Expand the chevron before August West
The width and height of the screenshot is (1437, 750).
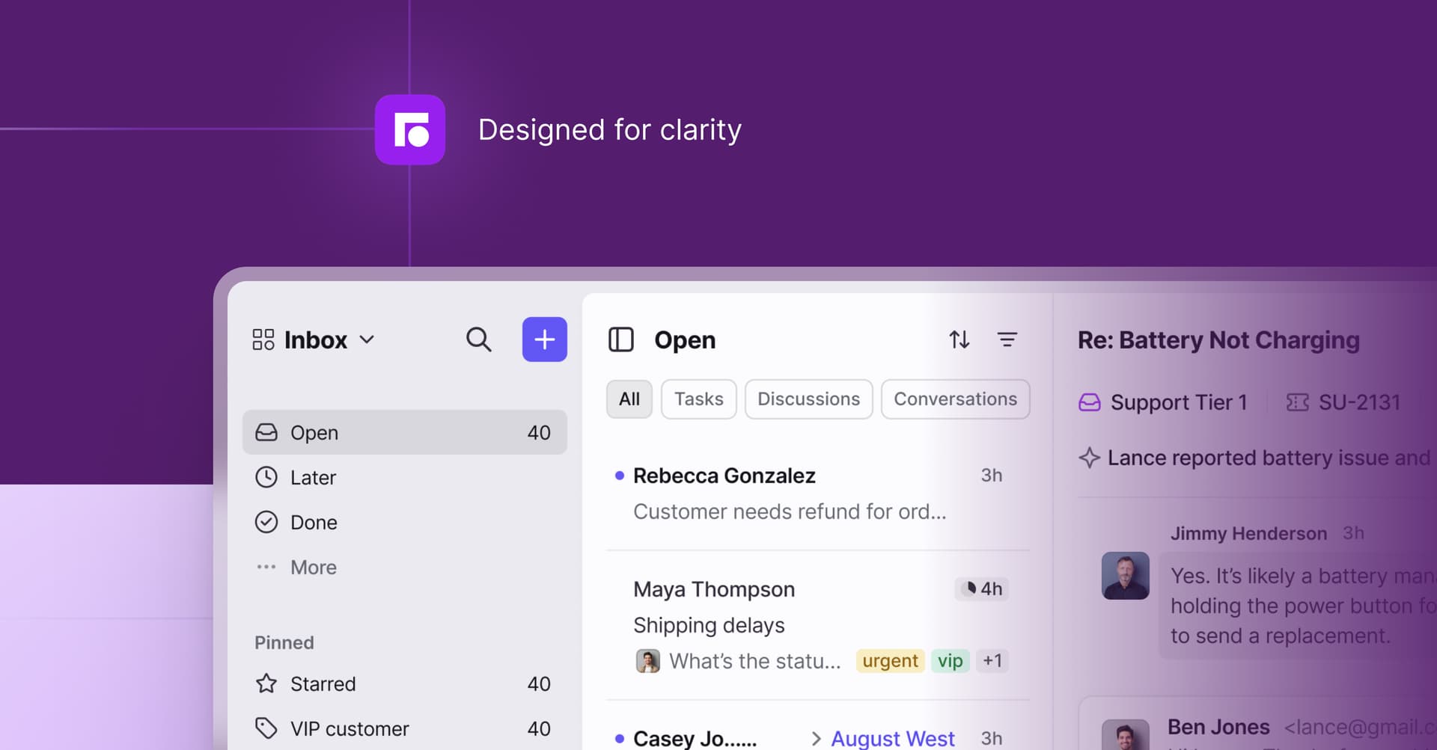pyautogui.click(x=815, y=738)
